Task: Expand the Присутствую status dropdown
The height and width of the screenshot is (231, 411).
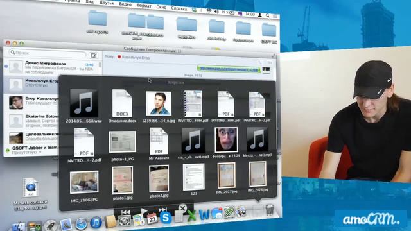Action: (26, 152)
